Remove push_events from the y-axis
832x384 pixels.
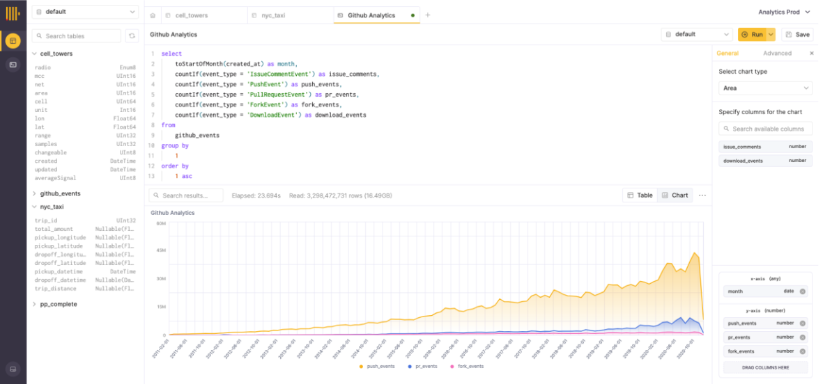click(x=802, y=323)
